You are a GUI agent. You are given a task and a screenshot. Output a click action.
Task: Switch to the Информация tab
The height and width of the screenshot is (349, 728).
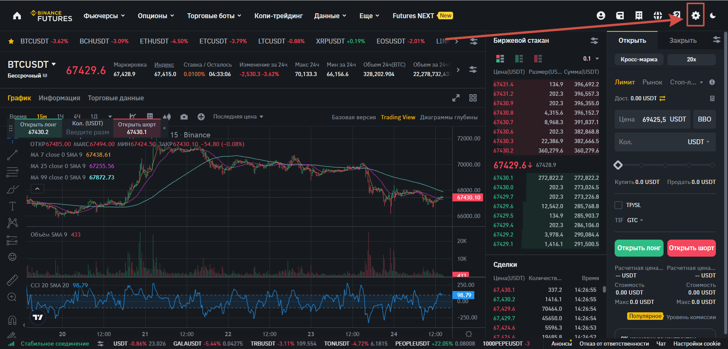click(59, 98)
